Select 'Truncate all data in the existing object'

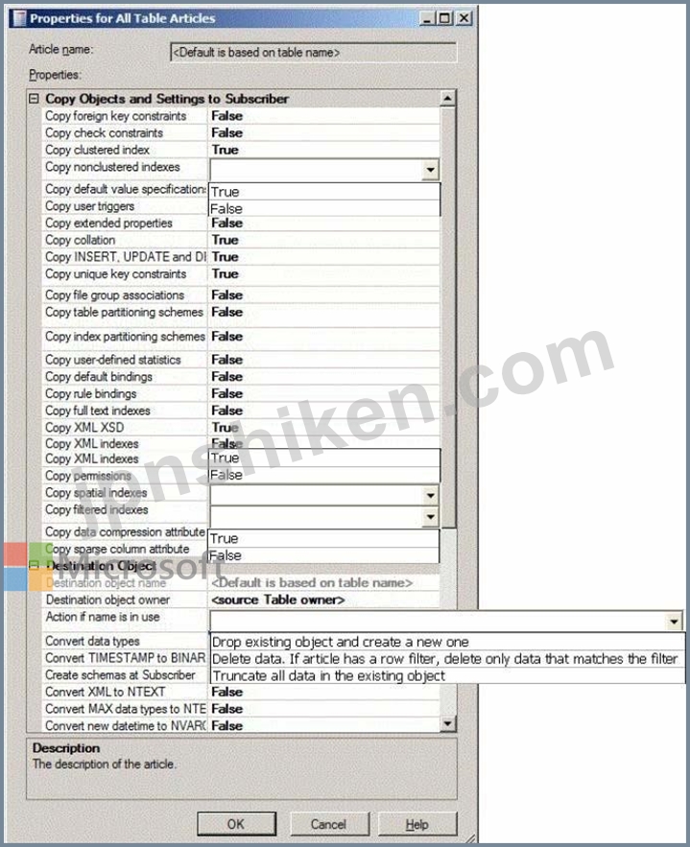447,675
